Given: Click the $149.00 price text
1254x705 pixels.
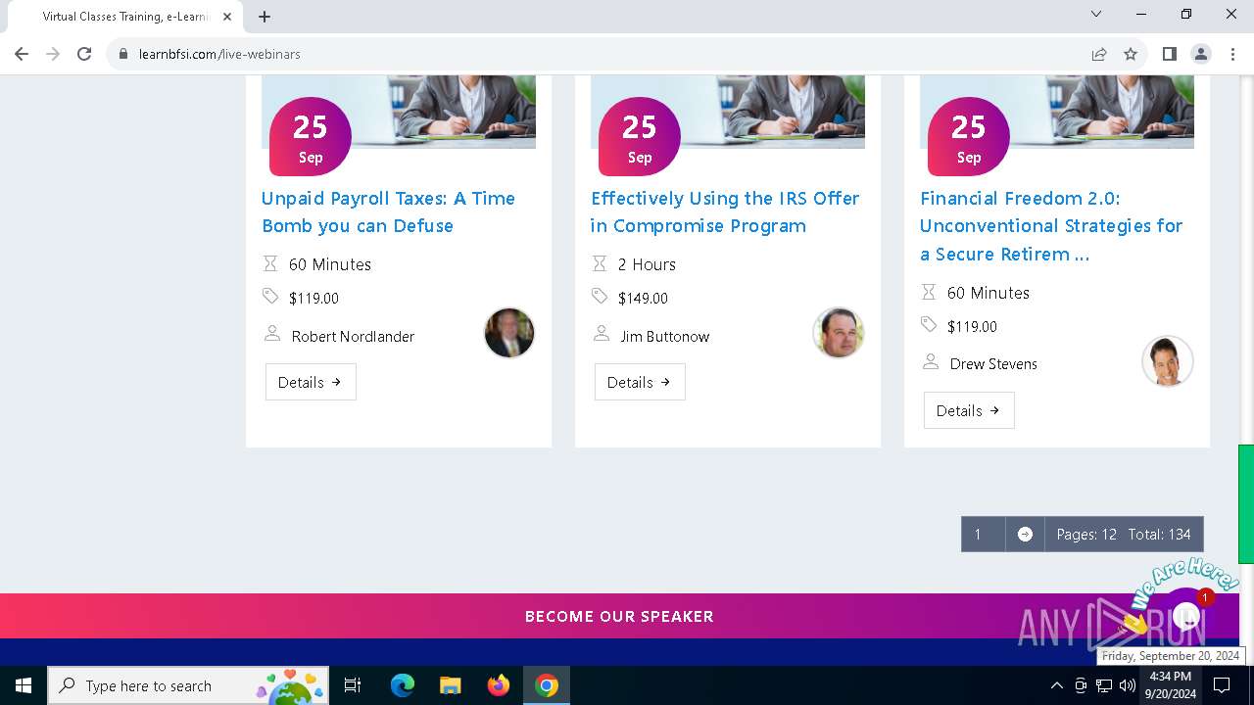Looking at the screenshot, I should pos(643,298).
